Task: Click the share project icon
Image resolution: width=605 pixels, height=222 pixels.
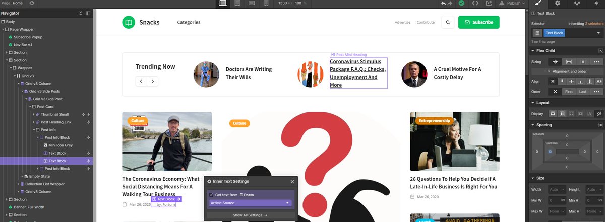Action: (489, 3)
